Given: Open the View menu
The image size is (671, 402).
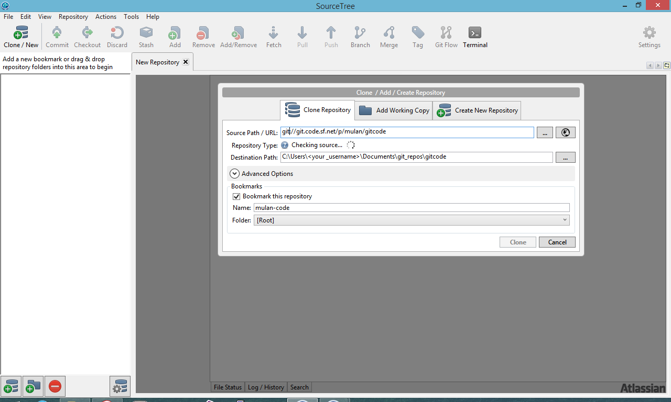Looking at the screenshot, I should pos(45,17).
